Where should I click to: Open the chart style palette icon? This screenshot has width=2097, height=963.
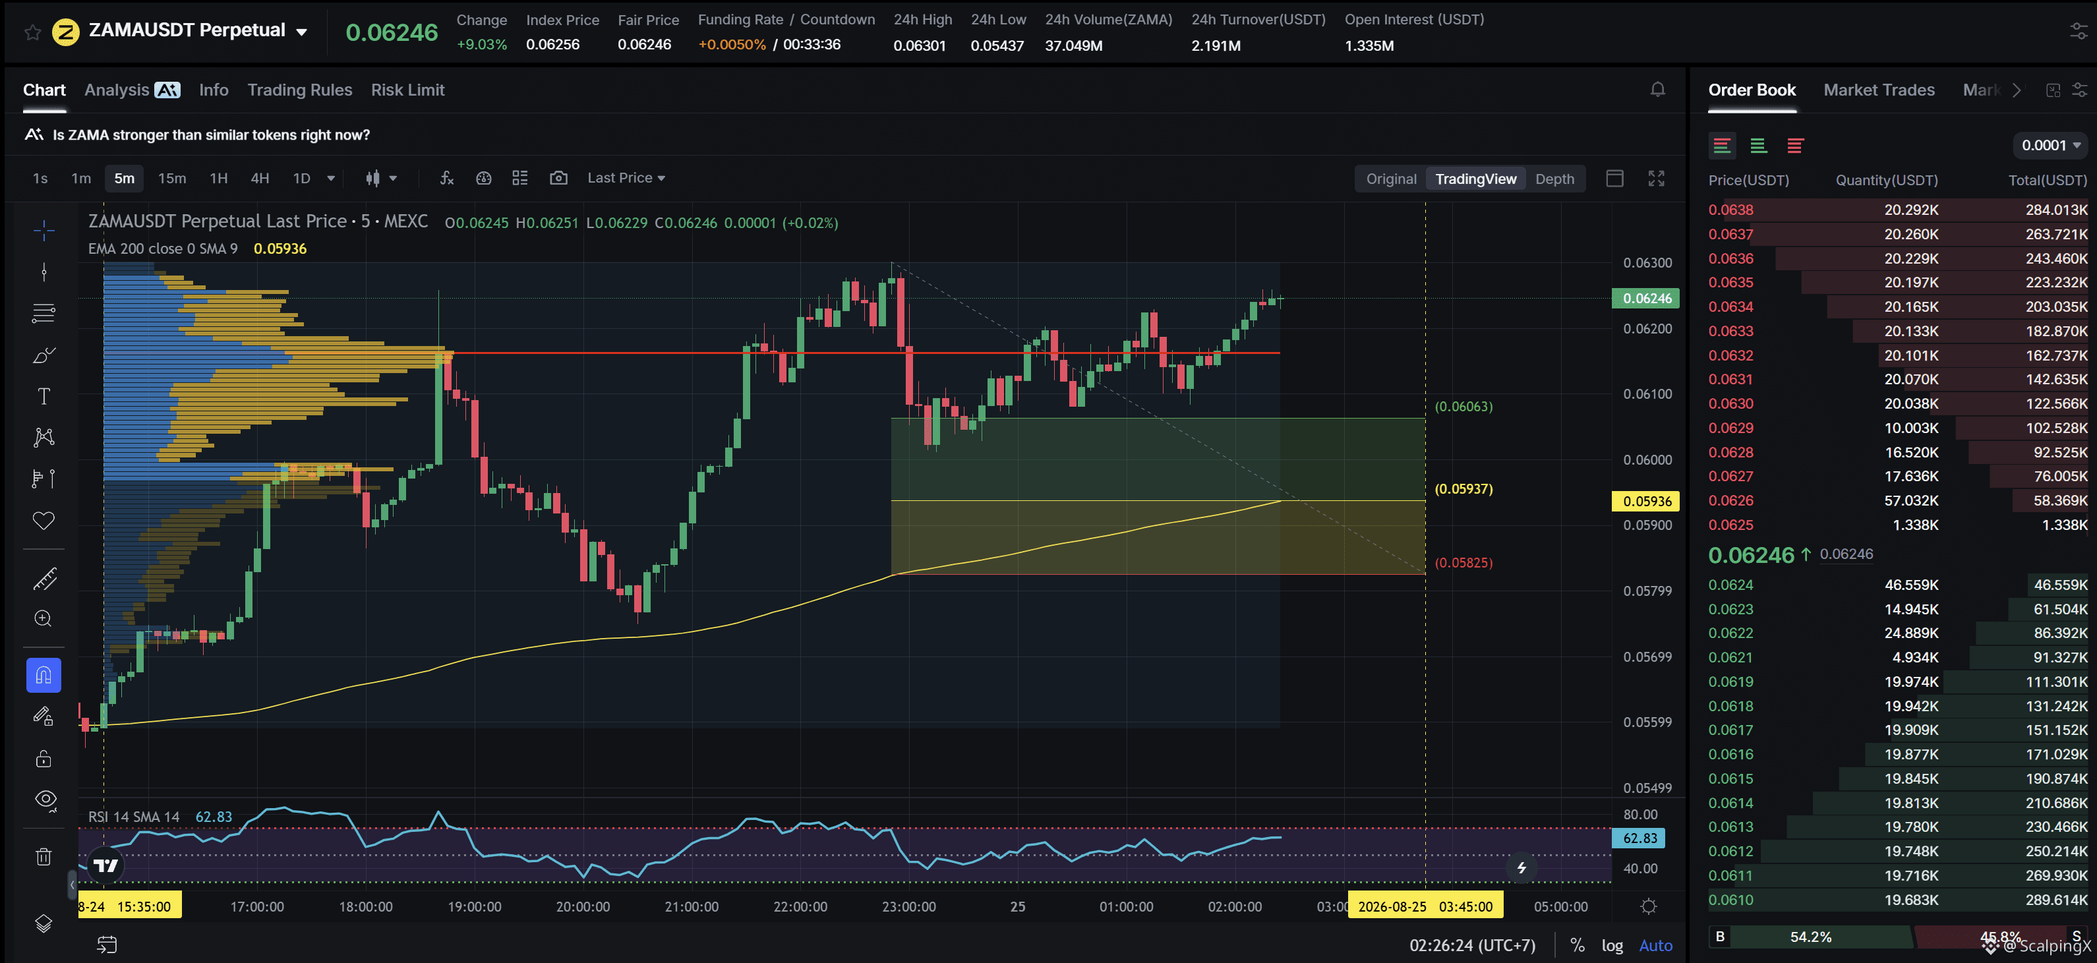[484, 178]
